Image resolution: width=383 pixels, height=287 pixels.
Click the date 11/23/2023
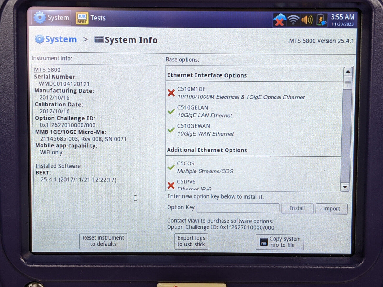tap(342, 24)
